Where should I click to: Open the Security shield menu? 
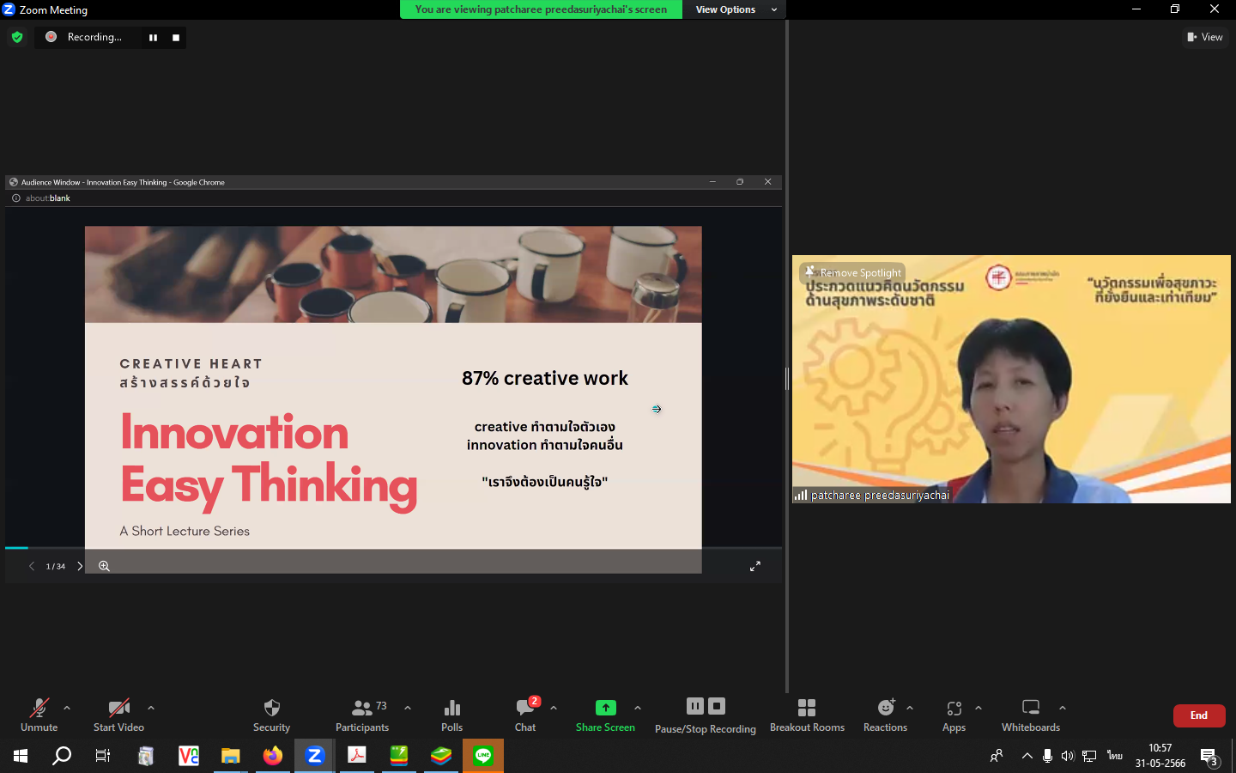[271, 715]
